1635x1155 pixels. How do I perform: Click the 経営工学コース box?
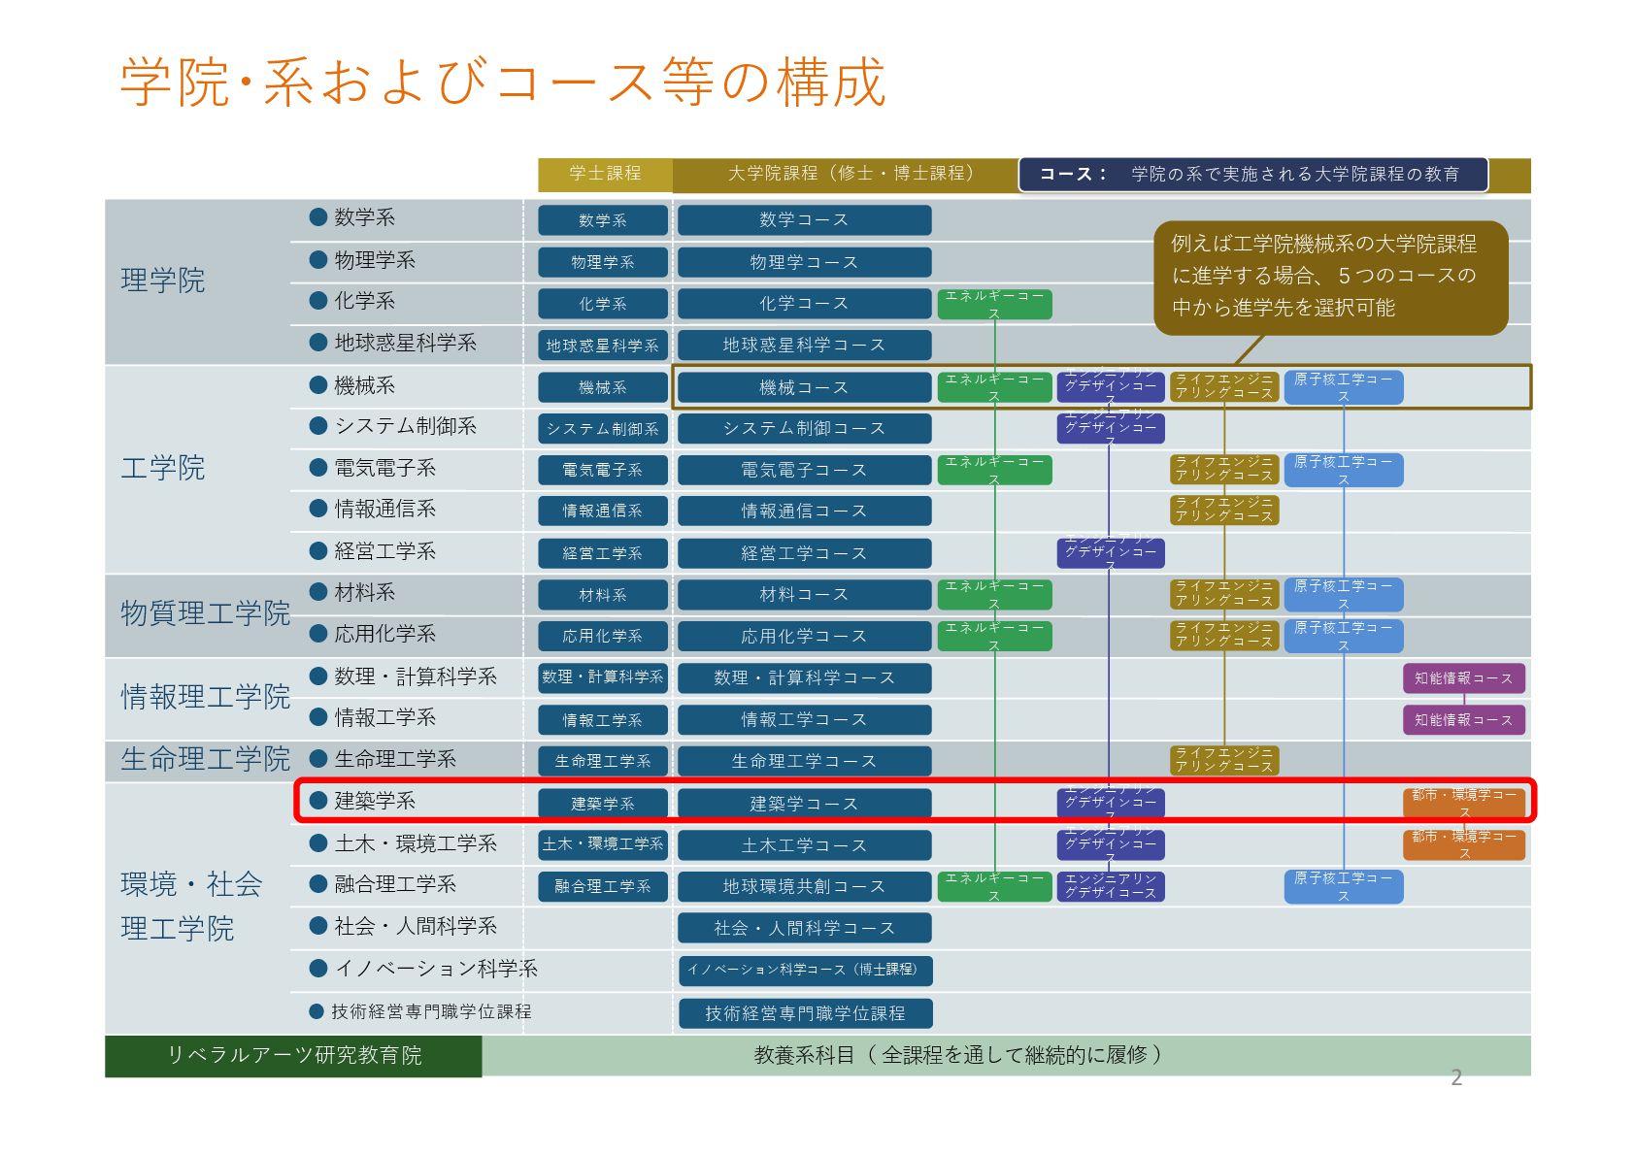point(804,553)
